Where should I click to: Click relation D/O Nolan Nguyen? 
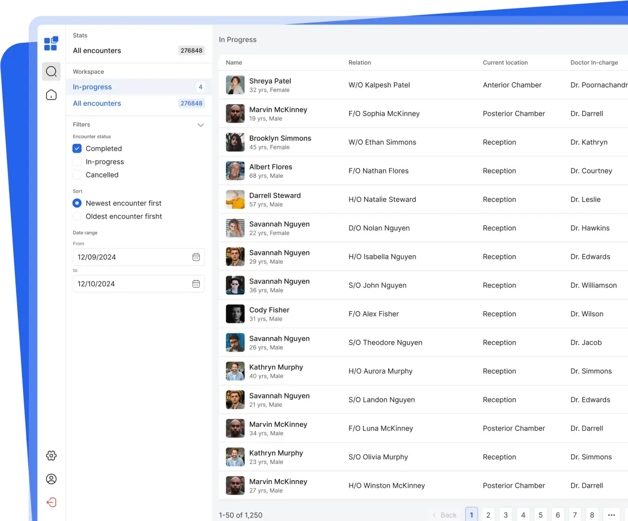[x=379, y=228]
